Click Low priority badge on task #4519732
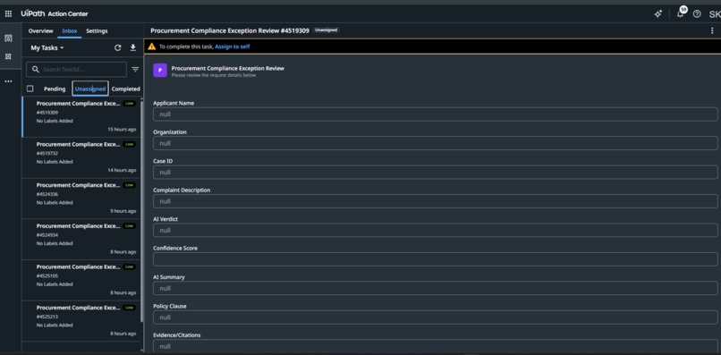The height and width of the screenshot is (355, 721). (x=130, y=144)
